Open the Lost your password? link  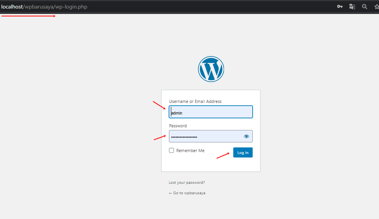tap(187, 183)
